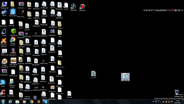Open Chrome from the taskbar
Viewport: 184px width, 104px height.
pyautogui.click(x=32, y=102)
